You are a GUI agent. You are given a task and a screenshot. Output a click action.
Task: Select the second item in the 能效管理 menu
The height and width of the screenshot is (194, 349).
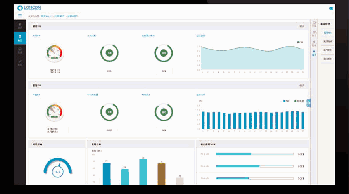pyautogui.click(x=328, y=42)
